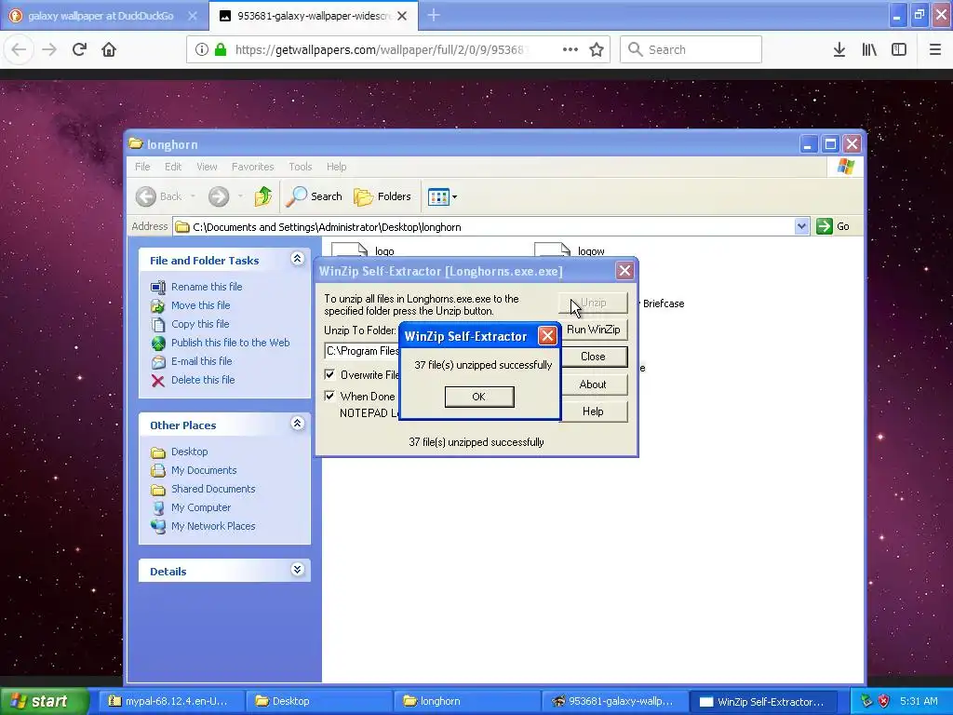The image size is (953, 715).
Task: Expand the Explorer address bar dropdown
Action: click(x=801, y=227)
